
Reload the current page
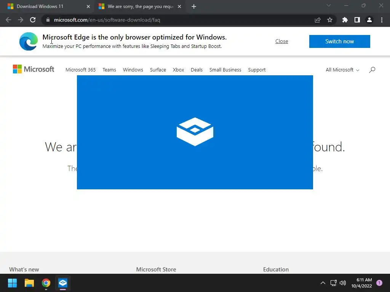[33, 20]
